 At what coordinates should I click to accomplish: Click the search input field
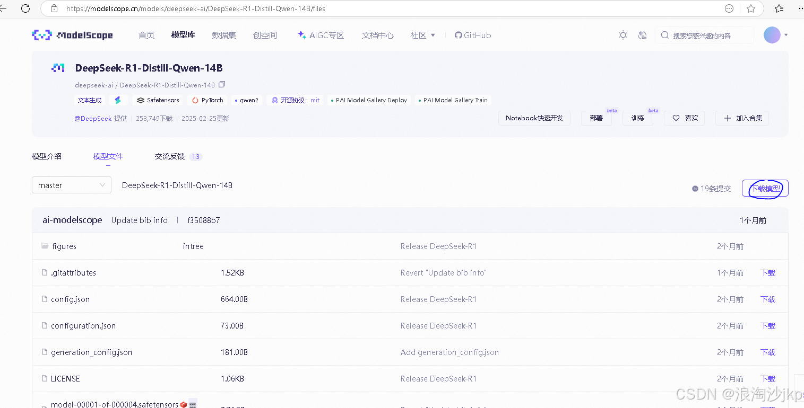pyautogui.click(x=704, y=36)
